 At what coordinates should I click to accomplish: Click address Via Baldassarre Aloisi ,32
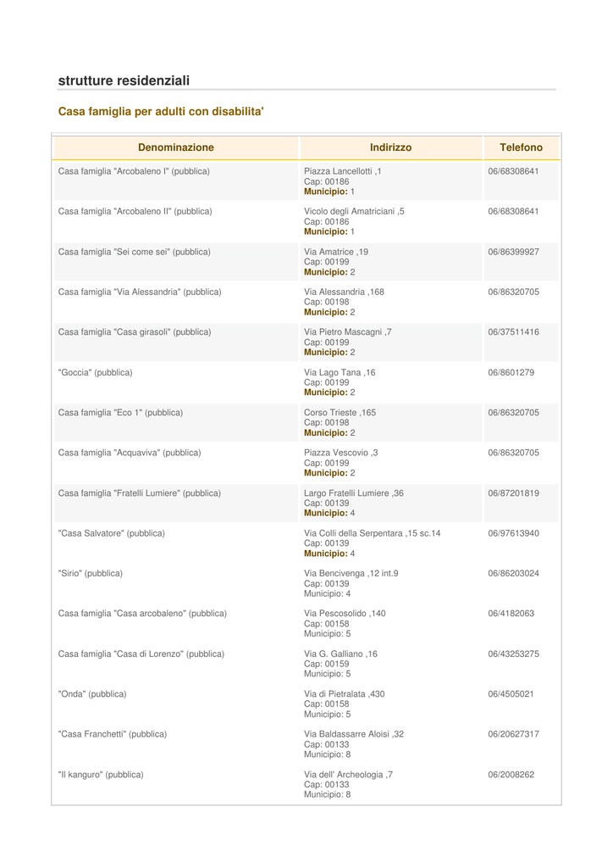click(x=354, y=734)
